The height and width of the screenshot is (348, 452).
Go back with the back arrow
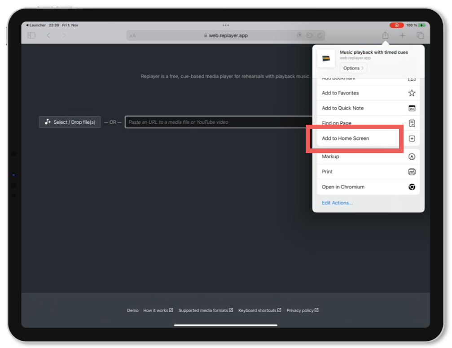coord(48,35)
